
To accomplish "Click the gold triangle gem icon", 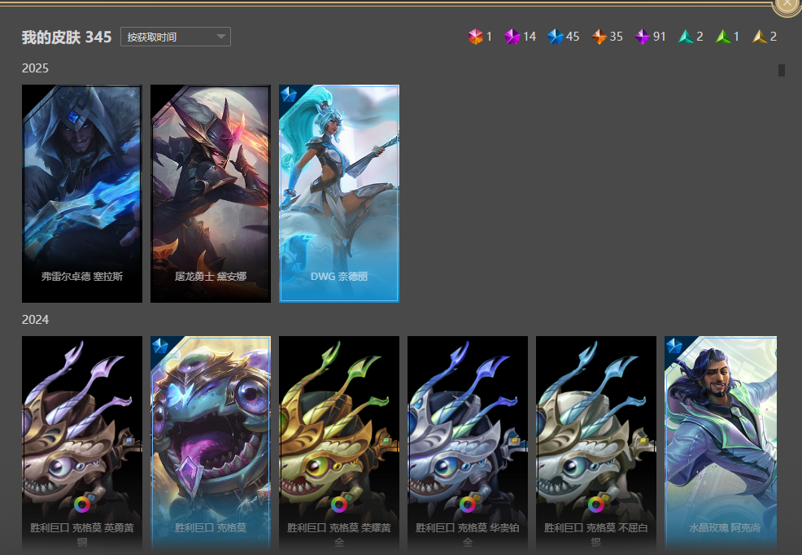I will pyautogui.click(x=760, y=37).
